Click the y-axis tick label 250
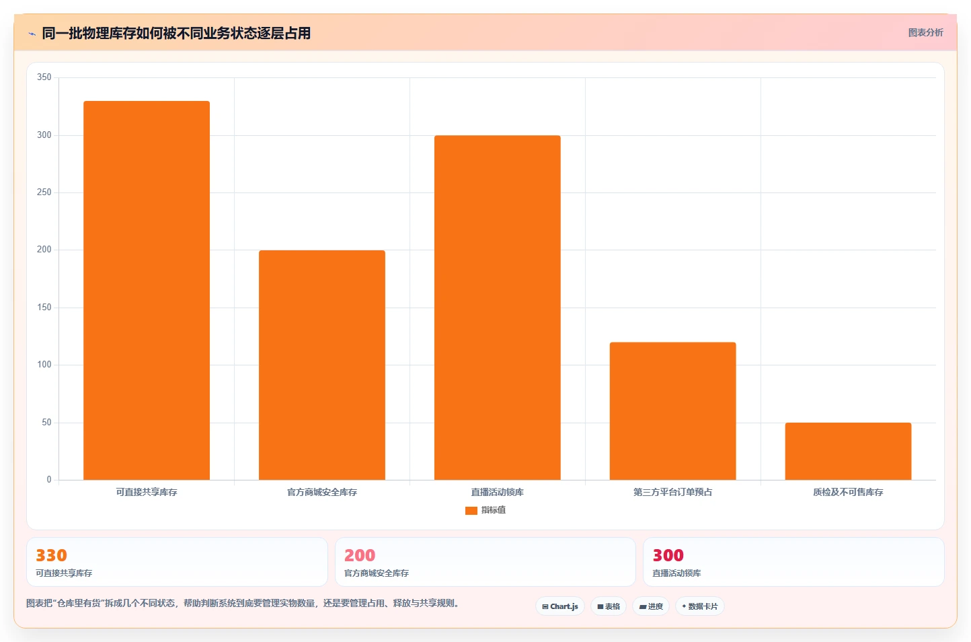Image resolution: width=971 pixels, height=642 pixels. point(44,192)
